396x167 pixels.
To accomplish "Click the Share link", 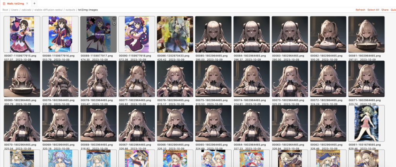I will (x=385, y=10).
